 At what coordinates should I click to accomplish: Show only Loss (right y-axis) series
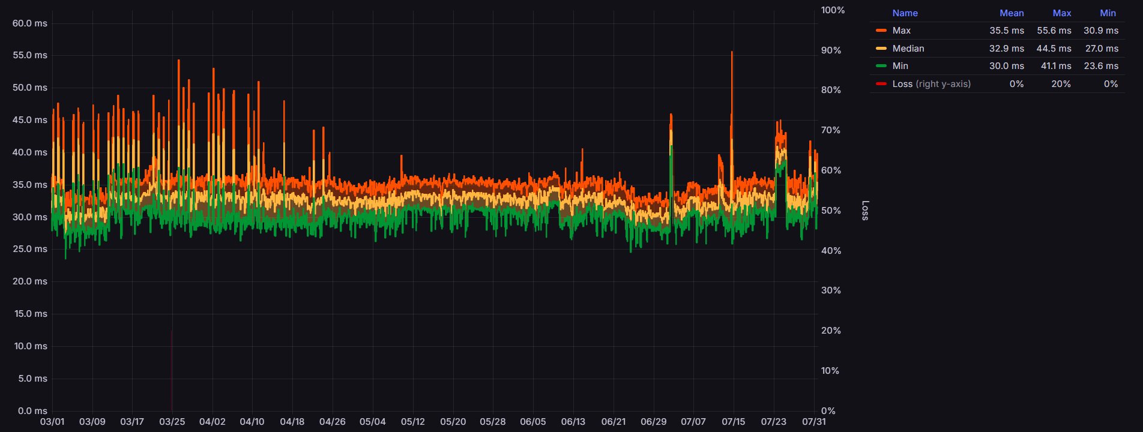pos(931,84)
